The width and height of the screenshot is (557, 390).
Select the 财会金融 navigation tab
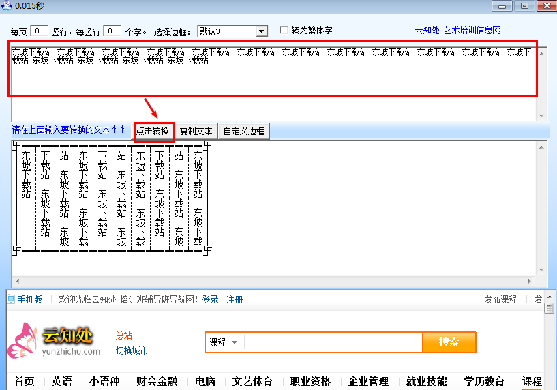(x=157, y=381)
